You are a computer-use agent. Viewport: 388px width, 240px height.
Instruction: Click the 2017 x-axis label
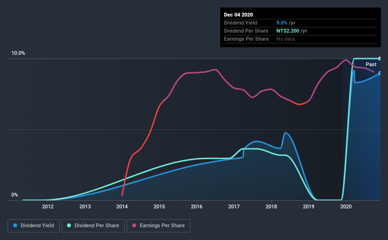(234, 206)
